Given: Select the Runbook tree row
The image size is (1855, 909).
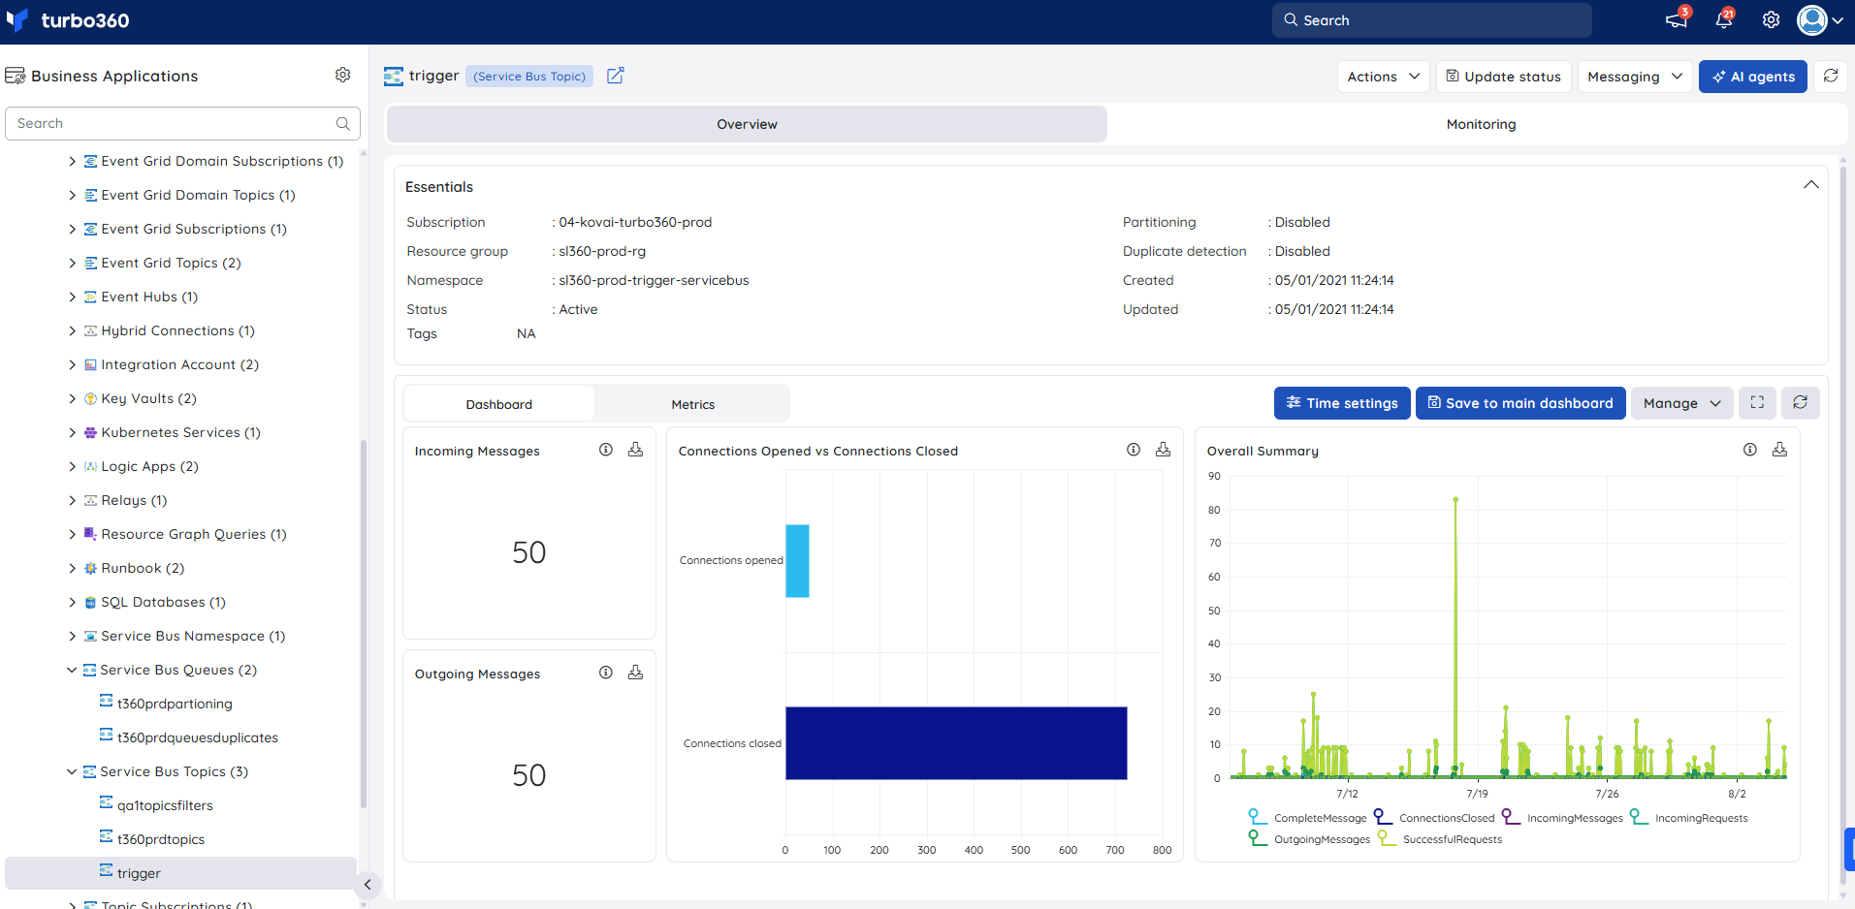Looking at the screenshot, I should point(180,568).
